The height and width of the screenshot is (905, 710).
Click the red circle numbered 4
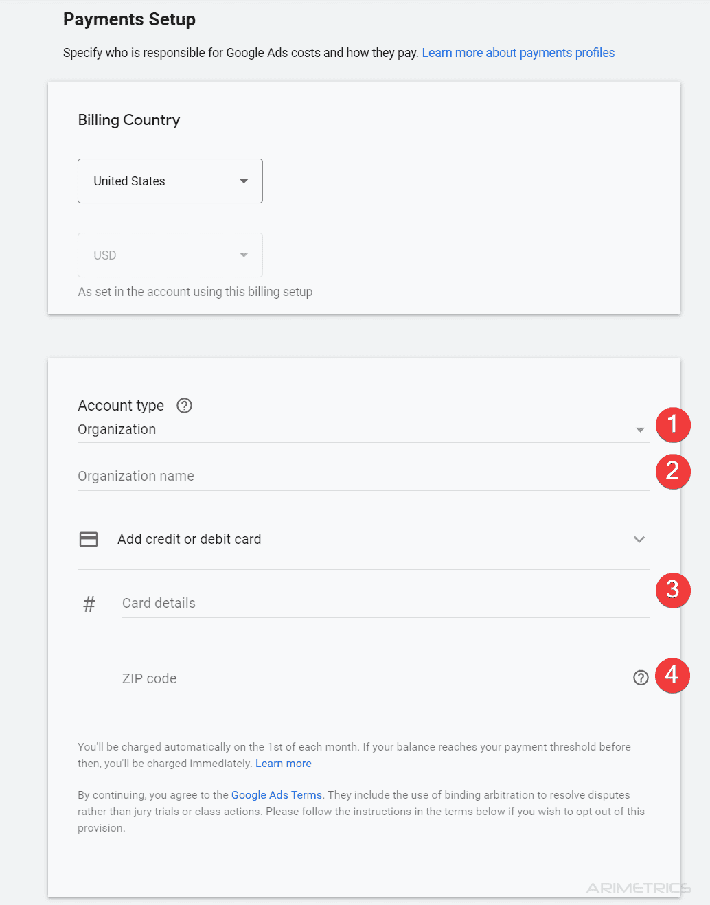click(673, 676)
